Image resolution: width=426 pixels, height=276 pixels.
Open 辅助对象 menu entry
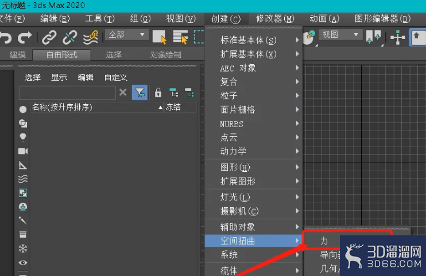254,227
